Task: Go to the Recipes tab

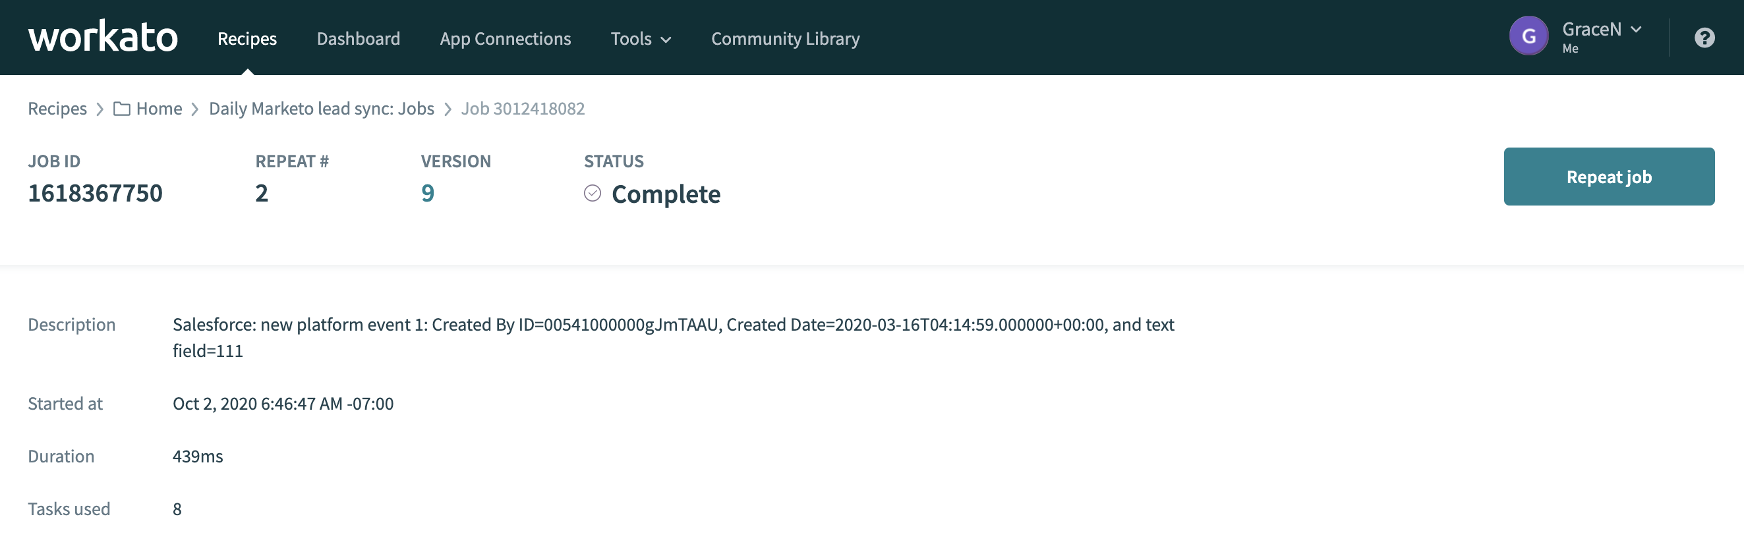Action: click(x=247, y=39)
